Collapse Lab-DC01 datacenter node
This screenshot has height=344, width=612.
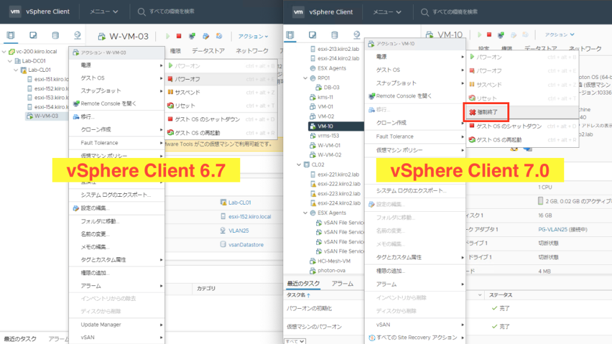(10, 61)
